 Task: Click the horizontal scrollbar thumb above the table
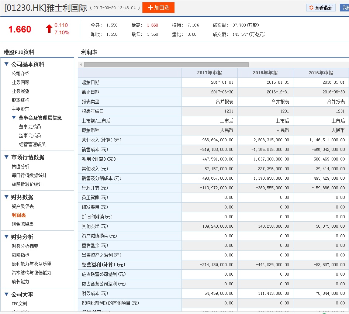coord(166,65)
